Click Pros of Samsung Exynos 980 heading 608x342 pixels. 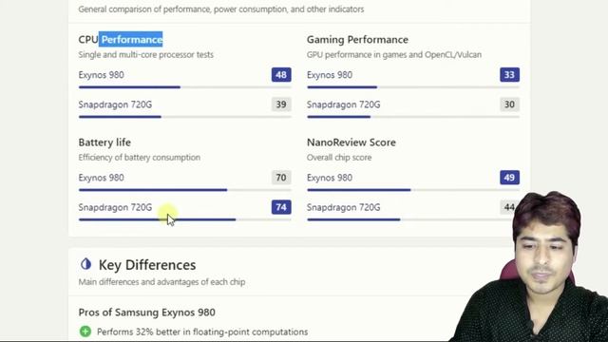pos(147,313)
